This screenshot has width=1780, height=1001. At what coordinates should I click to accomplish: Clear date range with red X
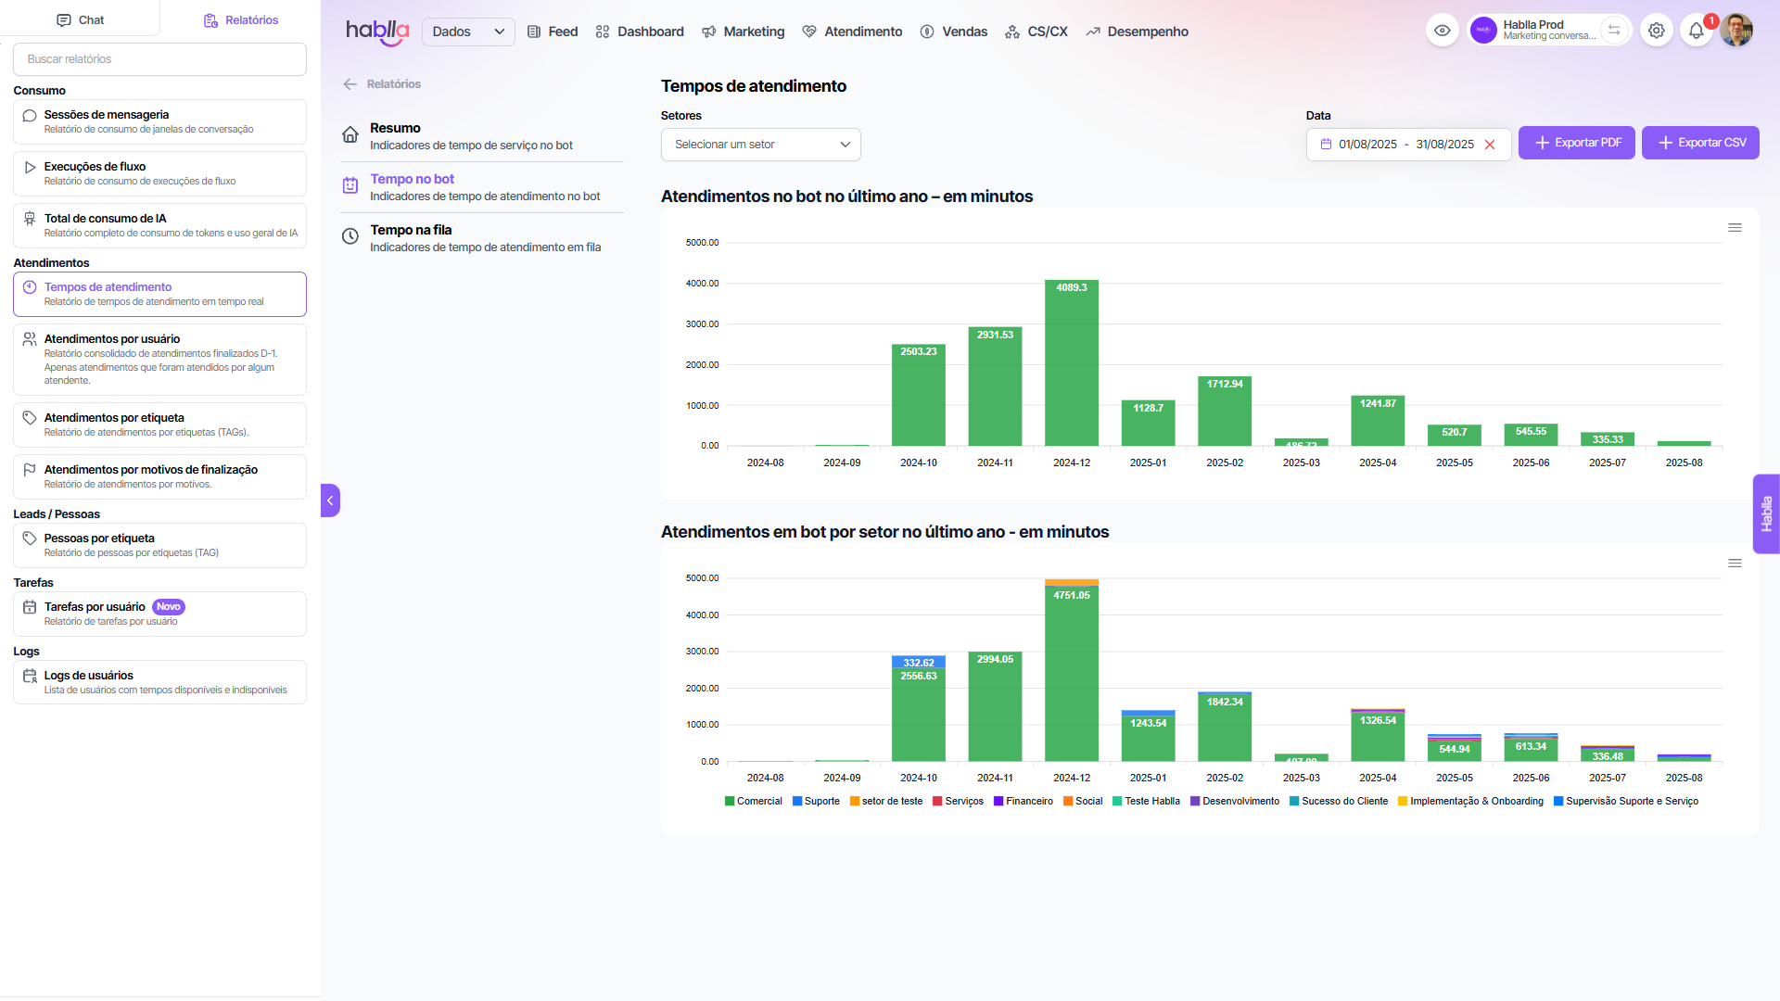point(1490,145)
